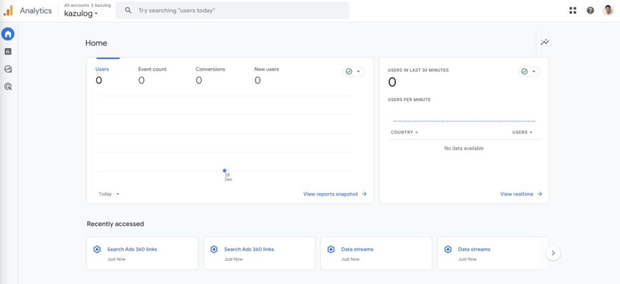
Task: Open the Help question mark icon
Action: (590, 11)
